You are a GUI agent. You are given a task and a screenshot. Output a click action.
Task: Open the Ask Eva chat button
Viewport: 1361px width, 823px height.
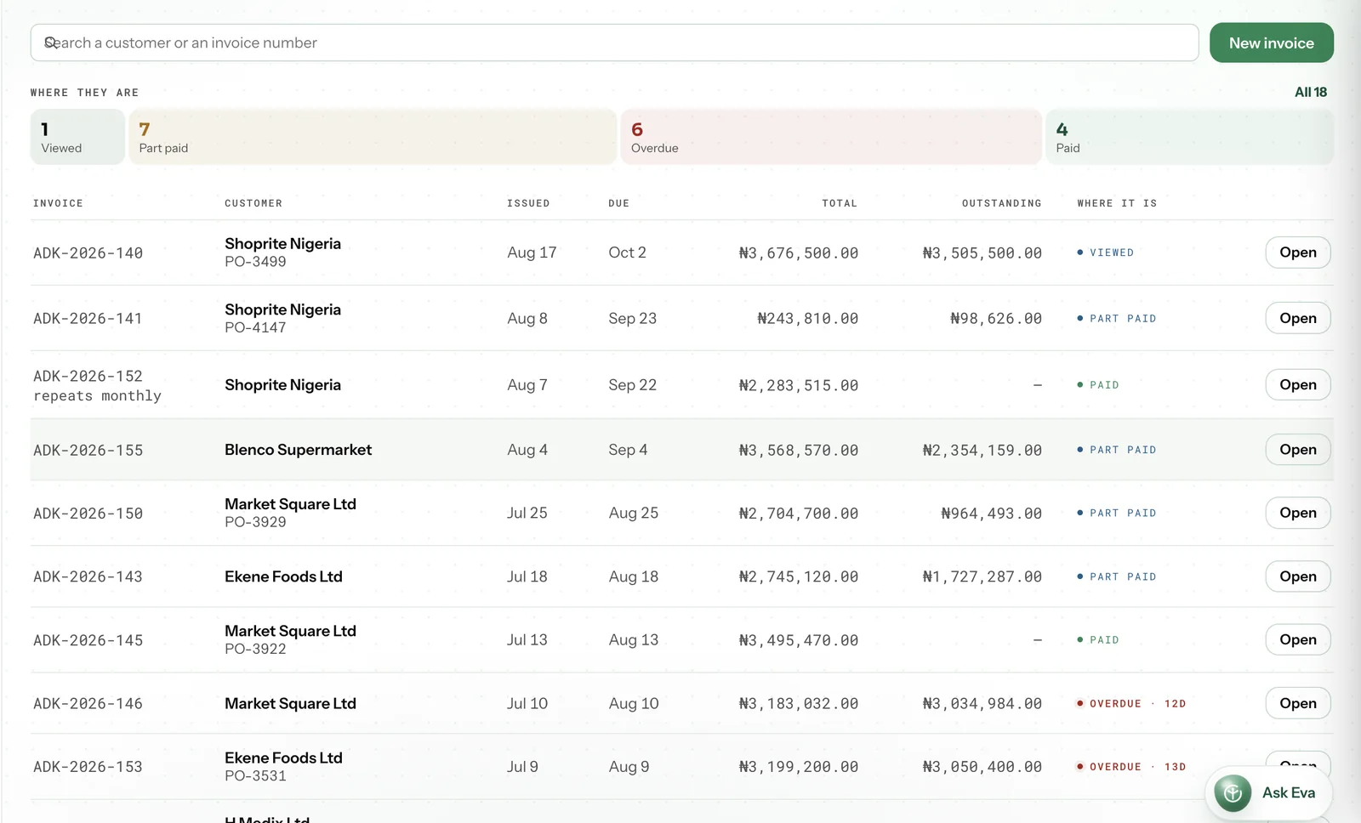click(x=1268, y=793)
